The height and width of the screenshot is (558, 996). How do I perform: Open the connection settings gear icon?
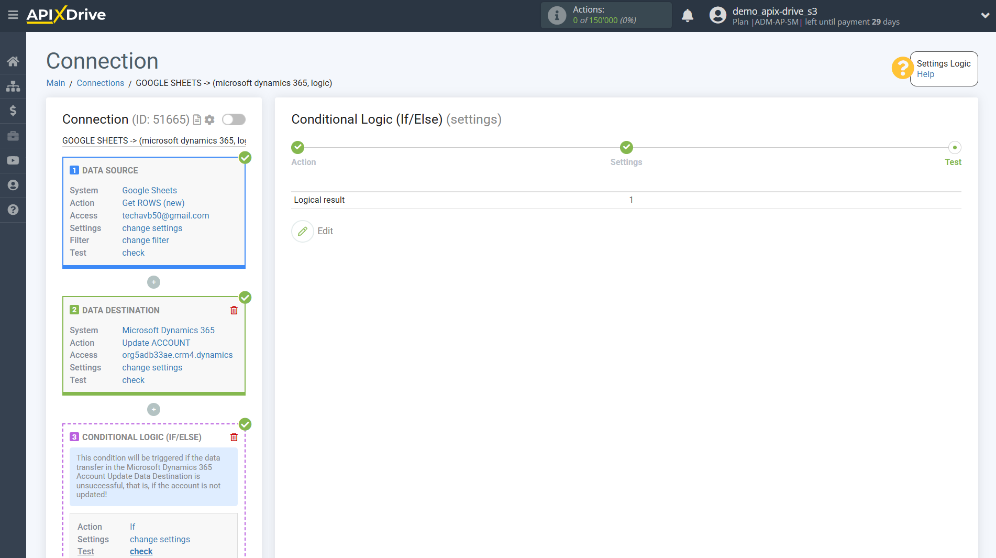click(x=209, y=120)
